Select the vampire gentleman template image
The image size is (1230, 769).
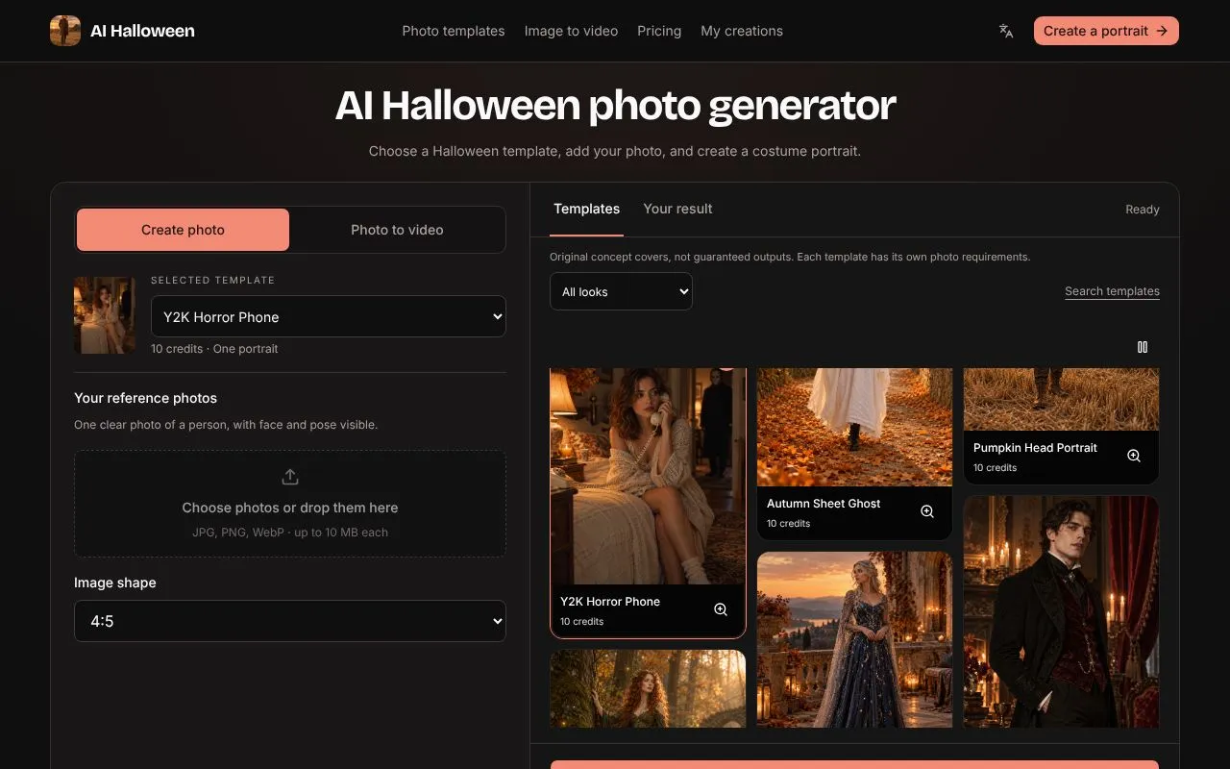[1061, 611]
